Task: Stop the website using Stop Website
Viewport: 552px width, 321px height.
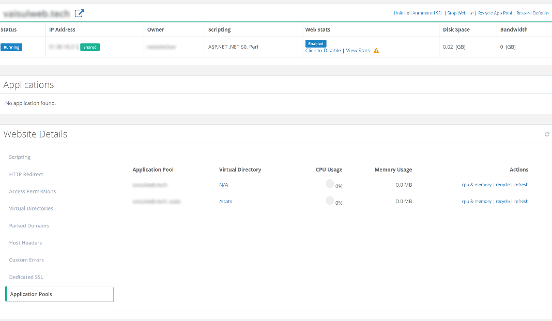Action: click(460, 13)
